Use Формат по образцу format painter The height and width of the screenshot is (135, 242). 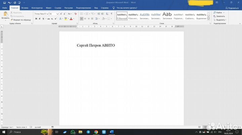[x=21, y=20]
